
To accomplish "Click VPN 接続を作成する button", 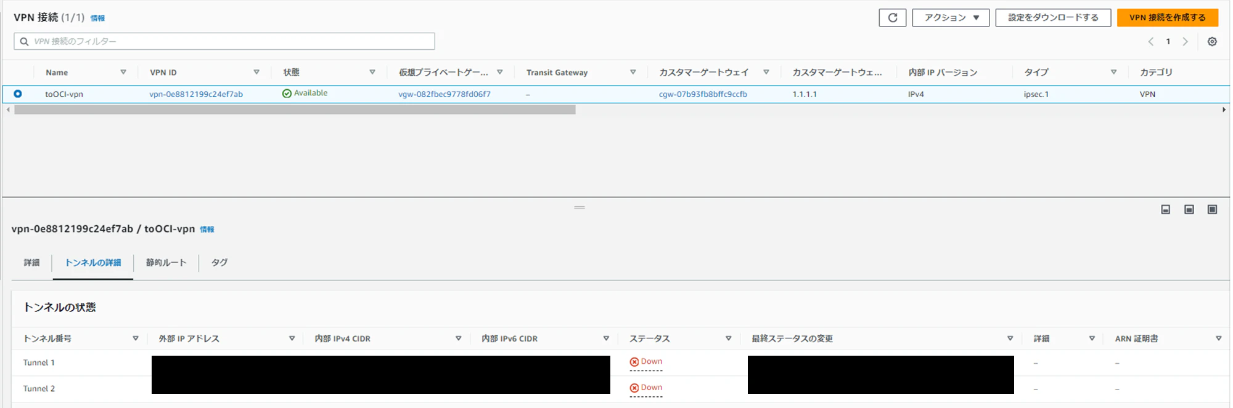I will [x=1168, y=17].
